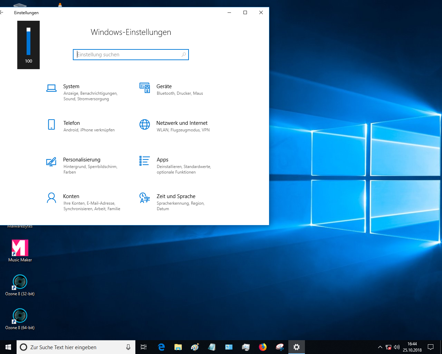
Task: Open the Windows Start menu
Action: pyautogui.click(x=8, y=347)
